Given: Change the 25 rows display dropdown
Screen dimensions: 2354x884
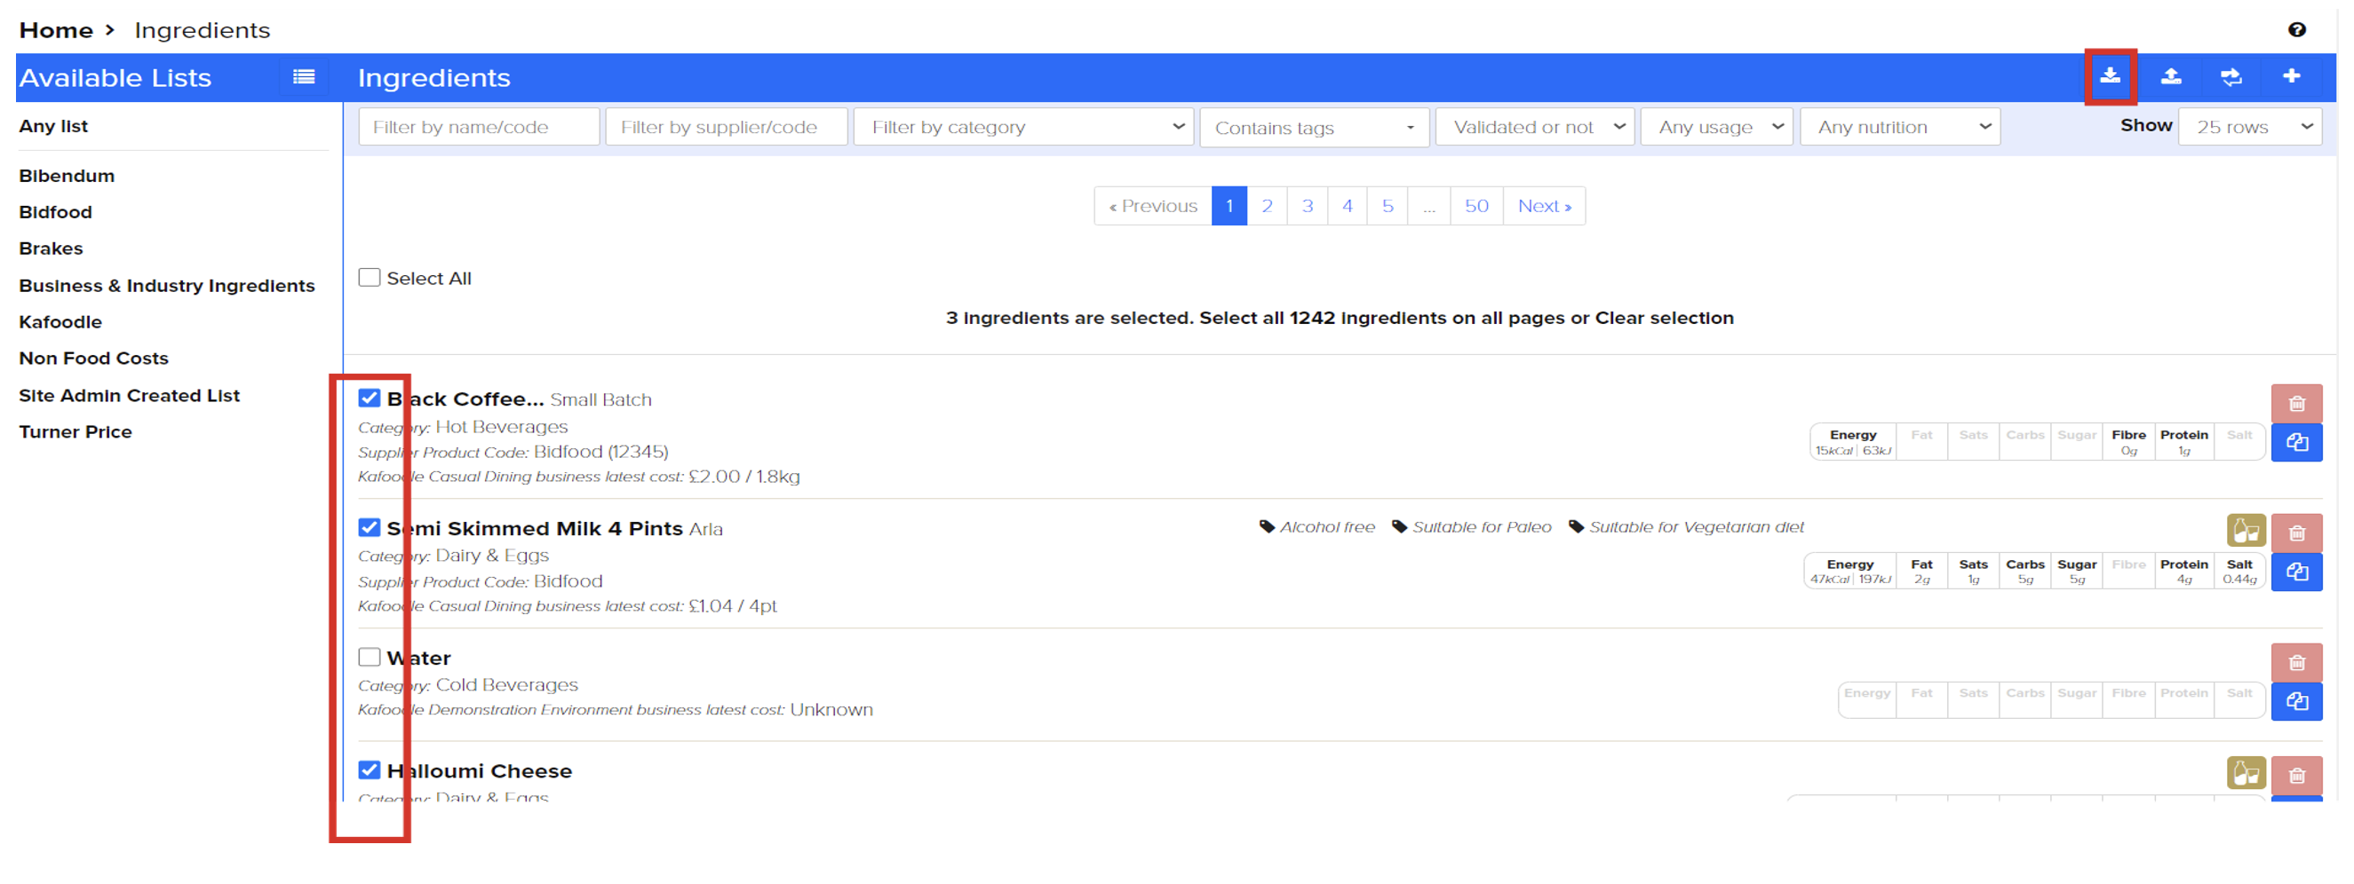Looking at the screenshot, I should pos(2250,127).
